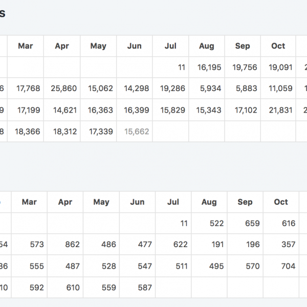
Task: Click the 862 cell in lower table
Action: tap(73, 245)
